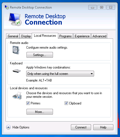The width and height of the screenshot is (120, 137).
Task: Open the Windows key combinations dropdown
Action: [x=60, y=74]
